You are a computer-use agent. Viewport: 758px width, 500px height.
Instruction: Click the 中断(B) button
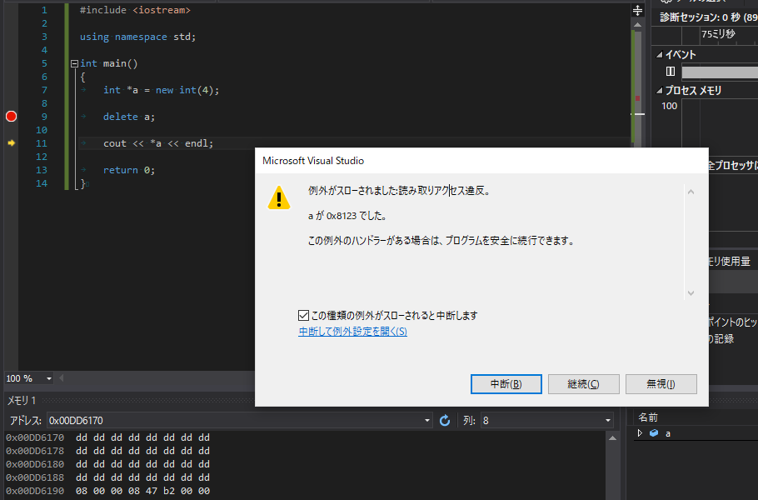click(506, 384)
